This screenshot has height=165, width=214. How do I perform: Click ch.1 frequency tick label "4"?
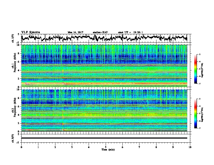coord(19,70)
